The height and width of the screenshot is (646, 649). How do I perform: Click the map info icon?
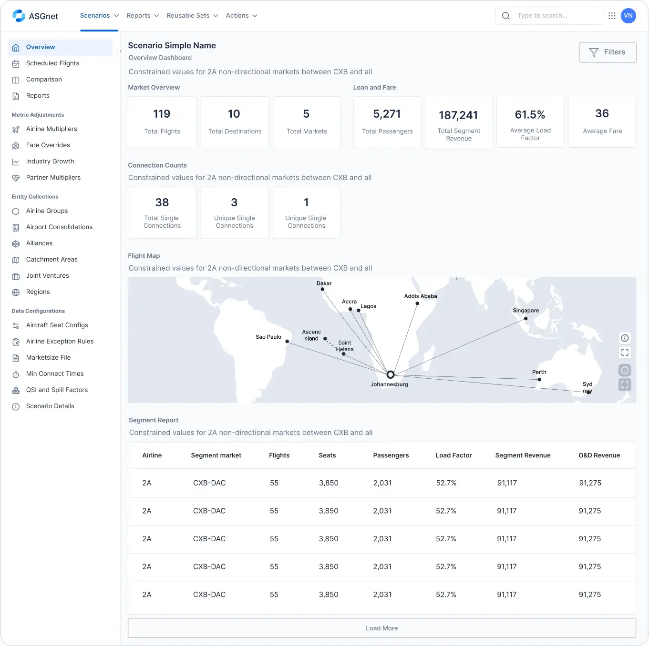(625, 338)
